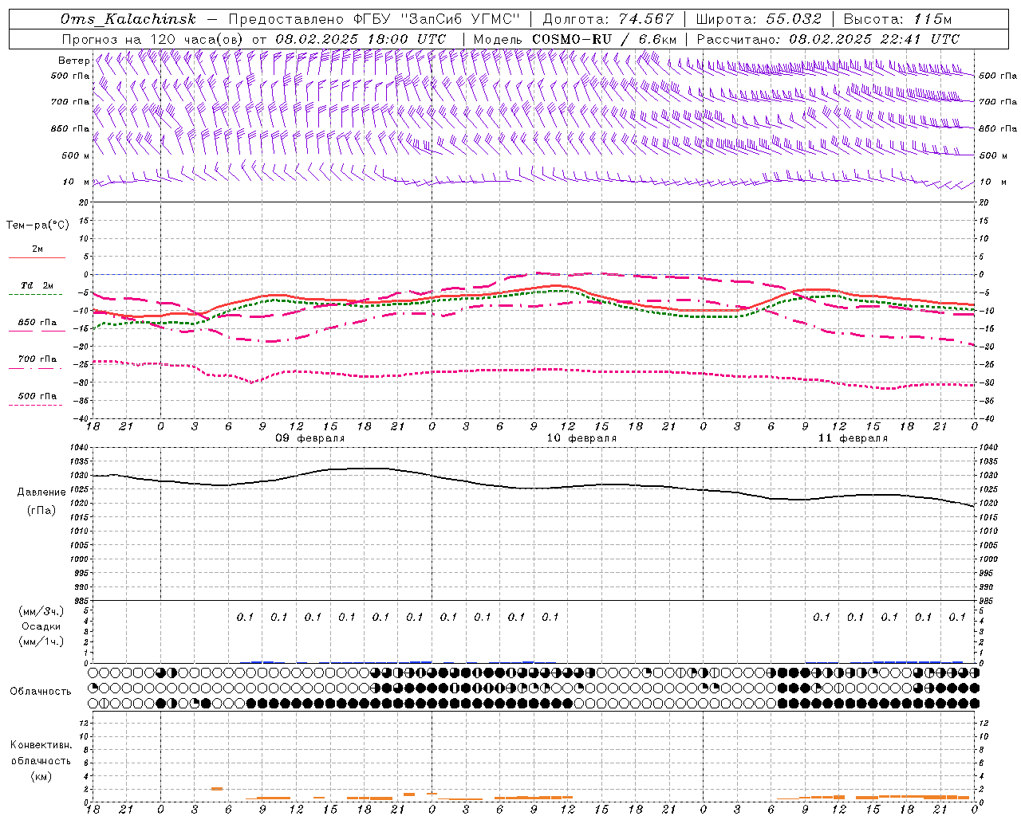The image size is (1021, 816).
Task: Click the Давление panel label
Action: (x=41, y=492)
